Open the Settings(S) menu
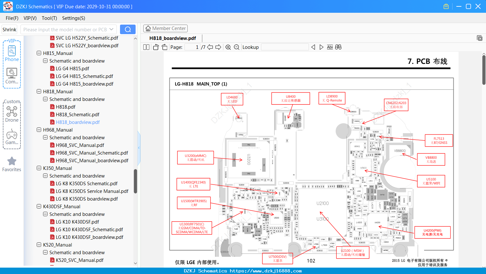Image resolution: width=486 pixels, height=274 pixels. 74,18
